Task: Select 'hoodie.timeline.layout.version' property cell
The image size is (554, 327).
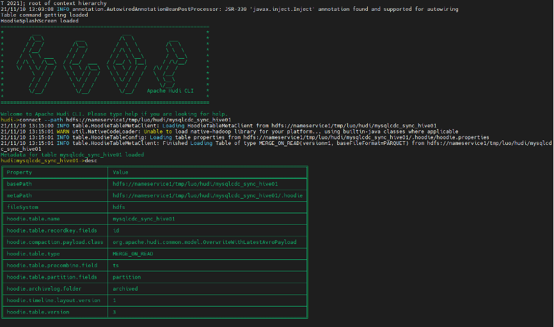Action: pyautogui.click(x=55, y=301)
